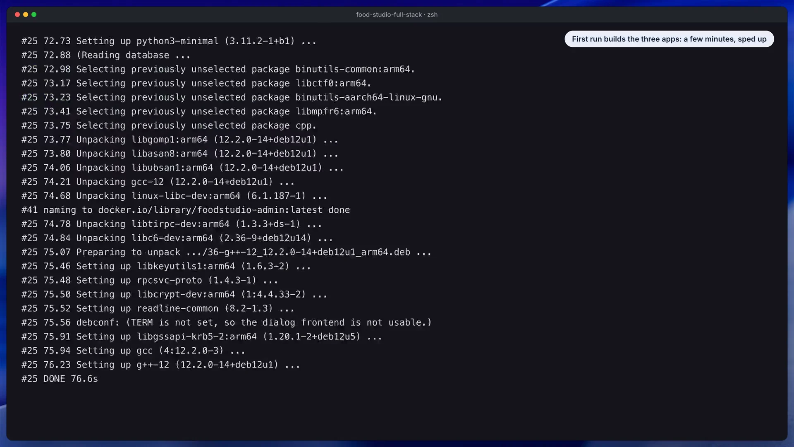This screenshot has width=794, height=447.
Task: Select the libctf0:arm64 package line
Action: coord(196,83)
